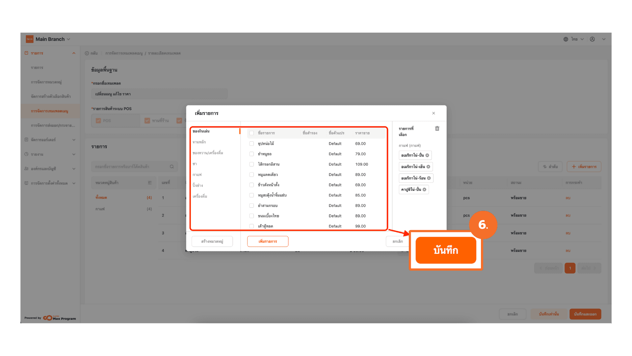Remove the อเมริกาโน่-ปั่น selected tag
This screenshot has width=632, height=356.
pyautogui.click(x=427, y=155)
